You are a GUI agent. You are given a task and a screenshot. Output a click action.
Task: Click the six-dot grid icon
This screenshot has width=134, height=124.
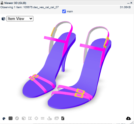pos(43,118)
